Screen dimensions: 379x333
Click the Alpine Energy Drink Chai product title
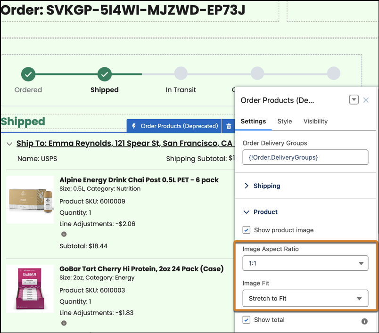pos(139,180)
